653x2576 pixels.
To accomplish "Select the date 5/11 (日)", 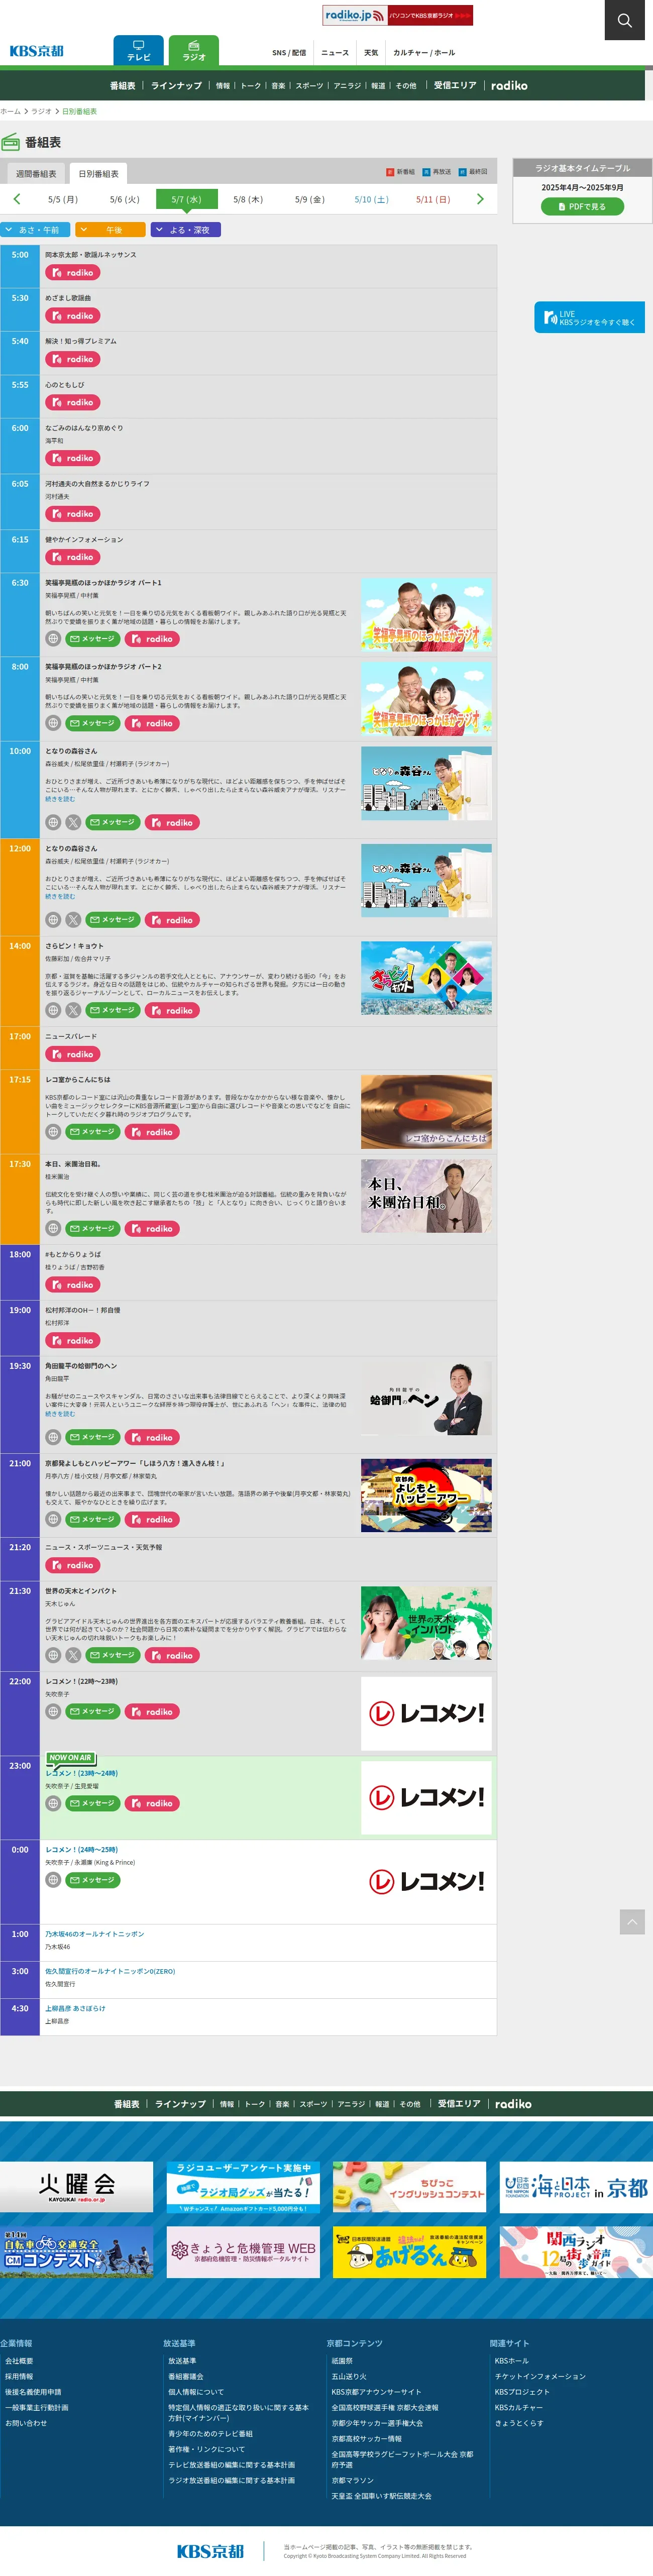I will click(x=433, y=200).
